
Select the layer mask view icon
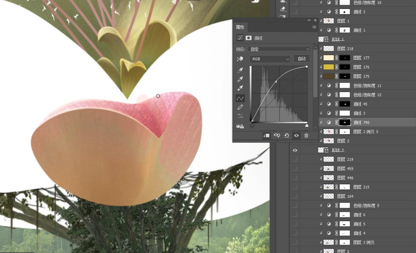(x=249, y=38)
